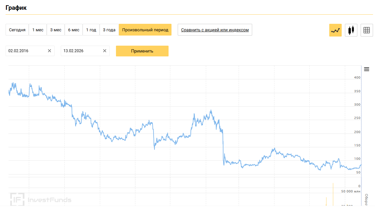The width and height of the screenshot is (375, 210).
Task: Click the tallest yellow volume bar
Action: click(333, 194)
